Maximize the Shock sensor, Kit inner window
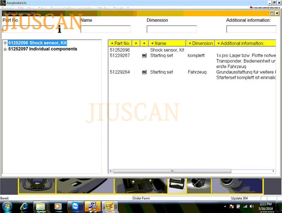This screenshot has height=213, width=282. 272,13
